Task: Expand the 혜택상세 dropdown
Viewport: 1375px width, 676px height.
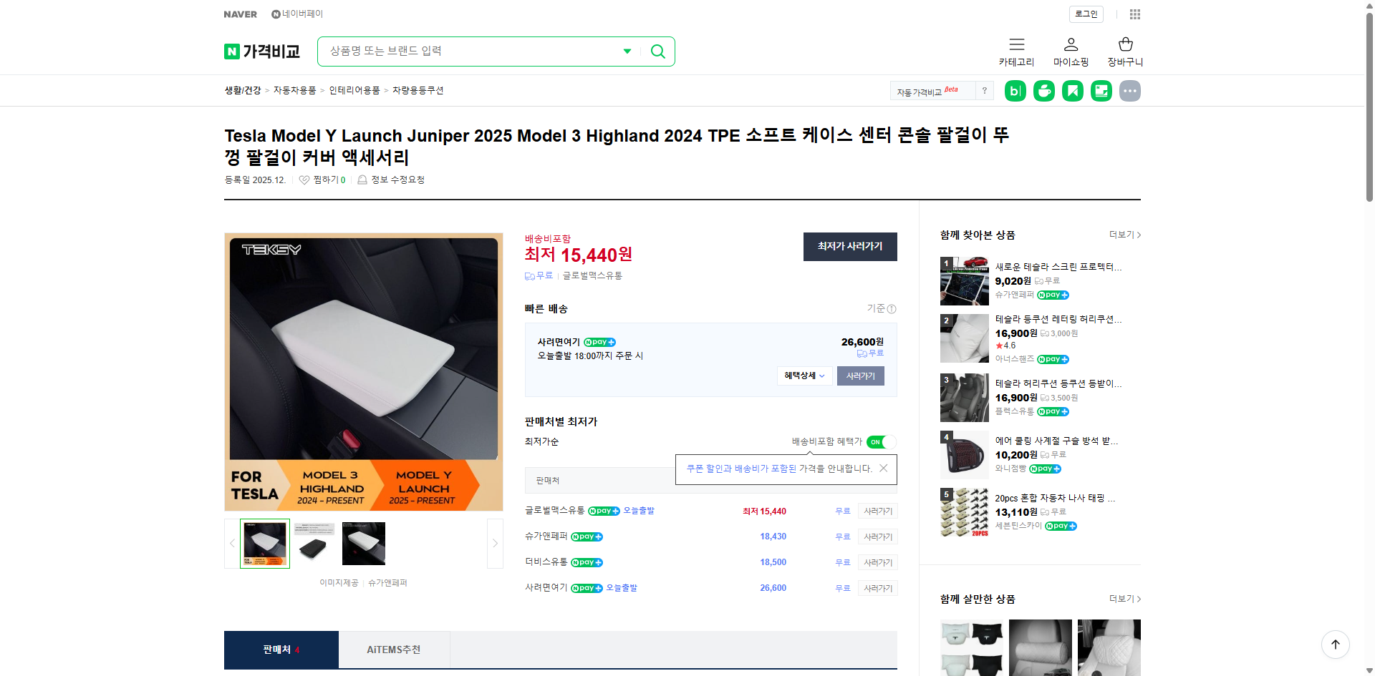Action: (804, 376)
